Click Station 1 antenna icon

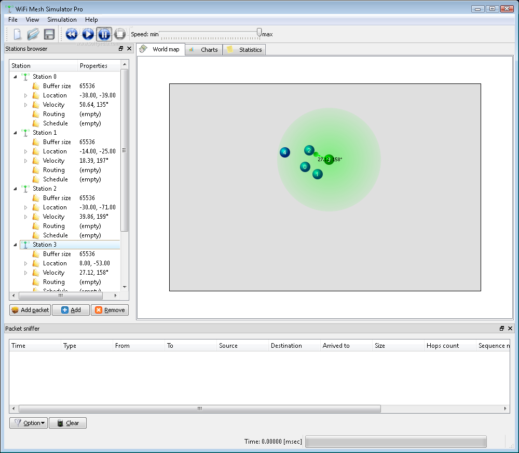[25, 133]
